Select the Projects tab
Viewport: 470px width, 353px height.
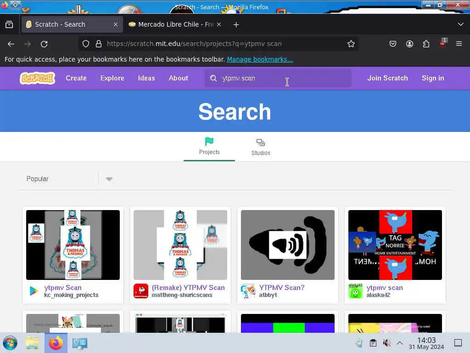click(209, 147)
